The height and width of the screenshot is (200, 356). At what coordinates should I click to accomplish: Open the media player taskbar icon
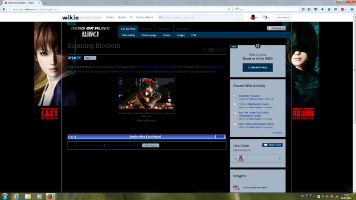pos(39,196)
